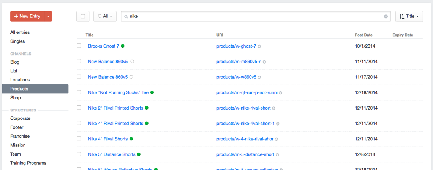The width and height of the screenshot is (433, 170).
Task: Tick the select-all checkbox button
Action: tap(83, 16)
